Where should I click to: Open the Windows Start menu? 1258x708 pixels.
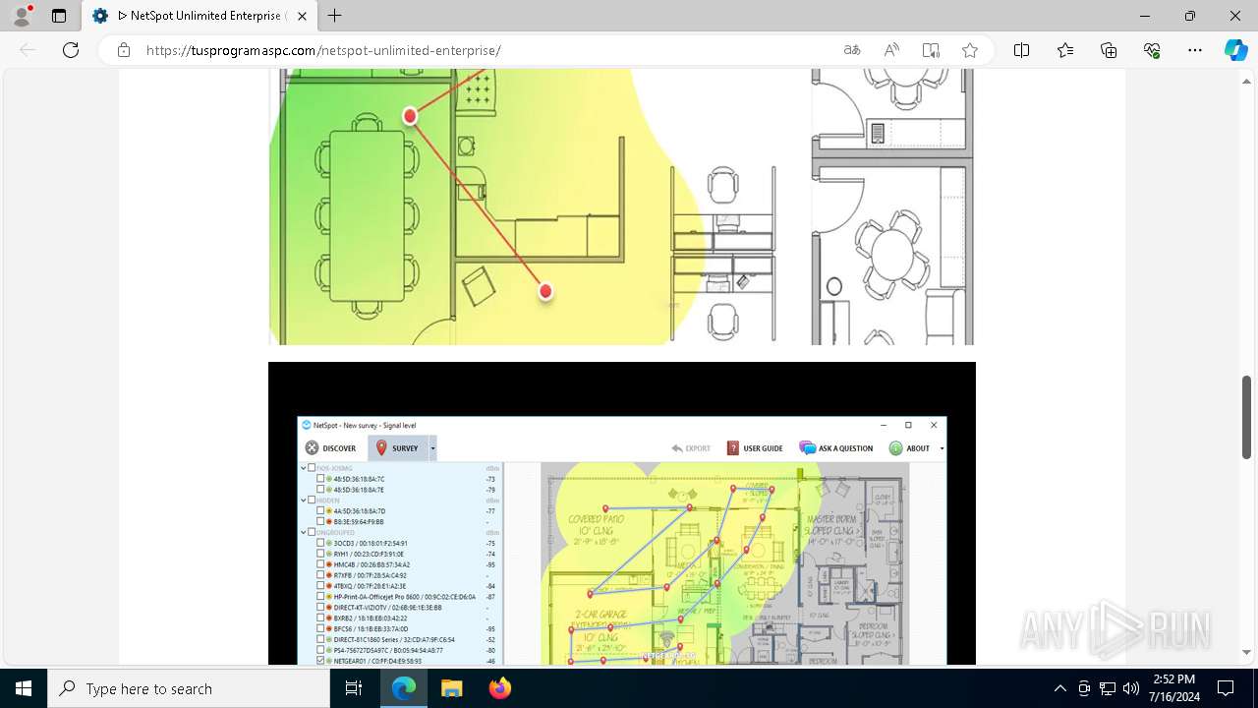[x=24, y=688]
